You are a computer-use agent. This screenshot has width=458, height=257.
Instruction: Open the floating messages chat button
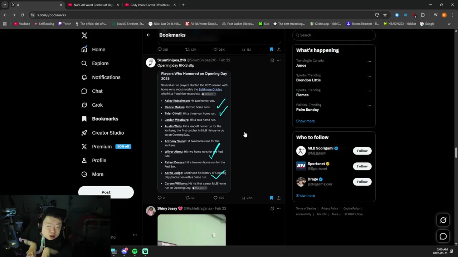click(443, 236)
